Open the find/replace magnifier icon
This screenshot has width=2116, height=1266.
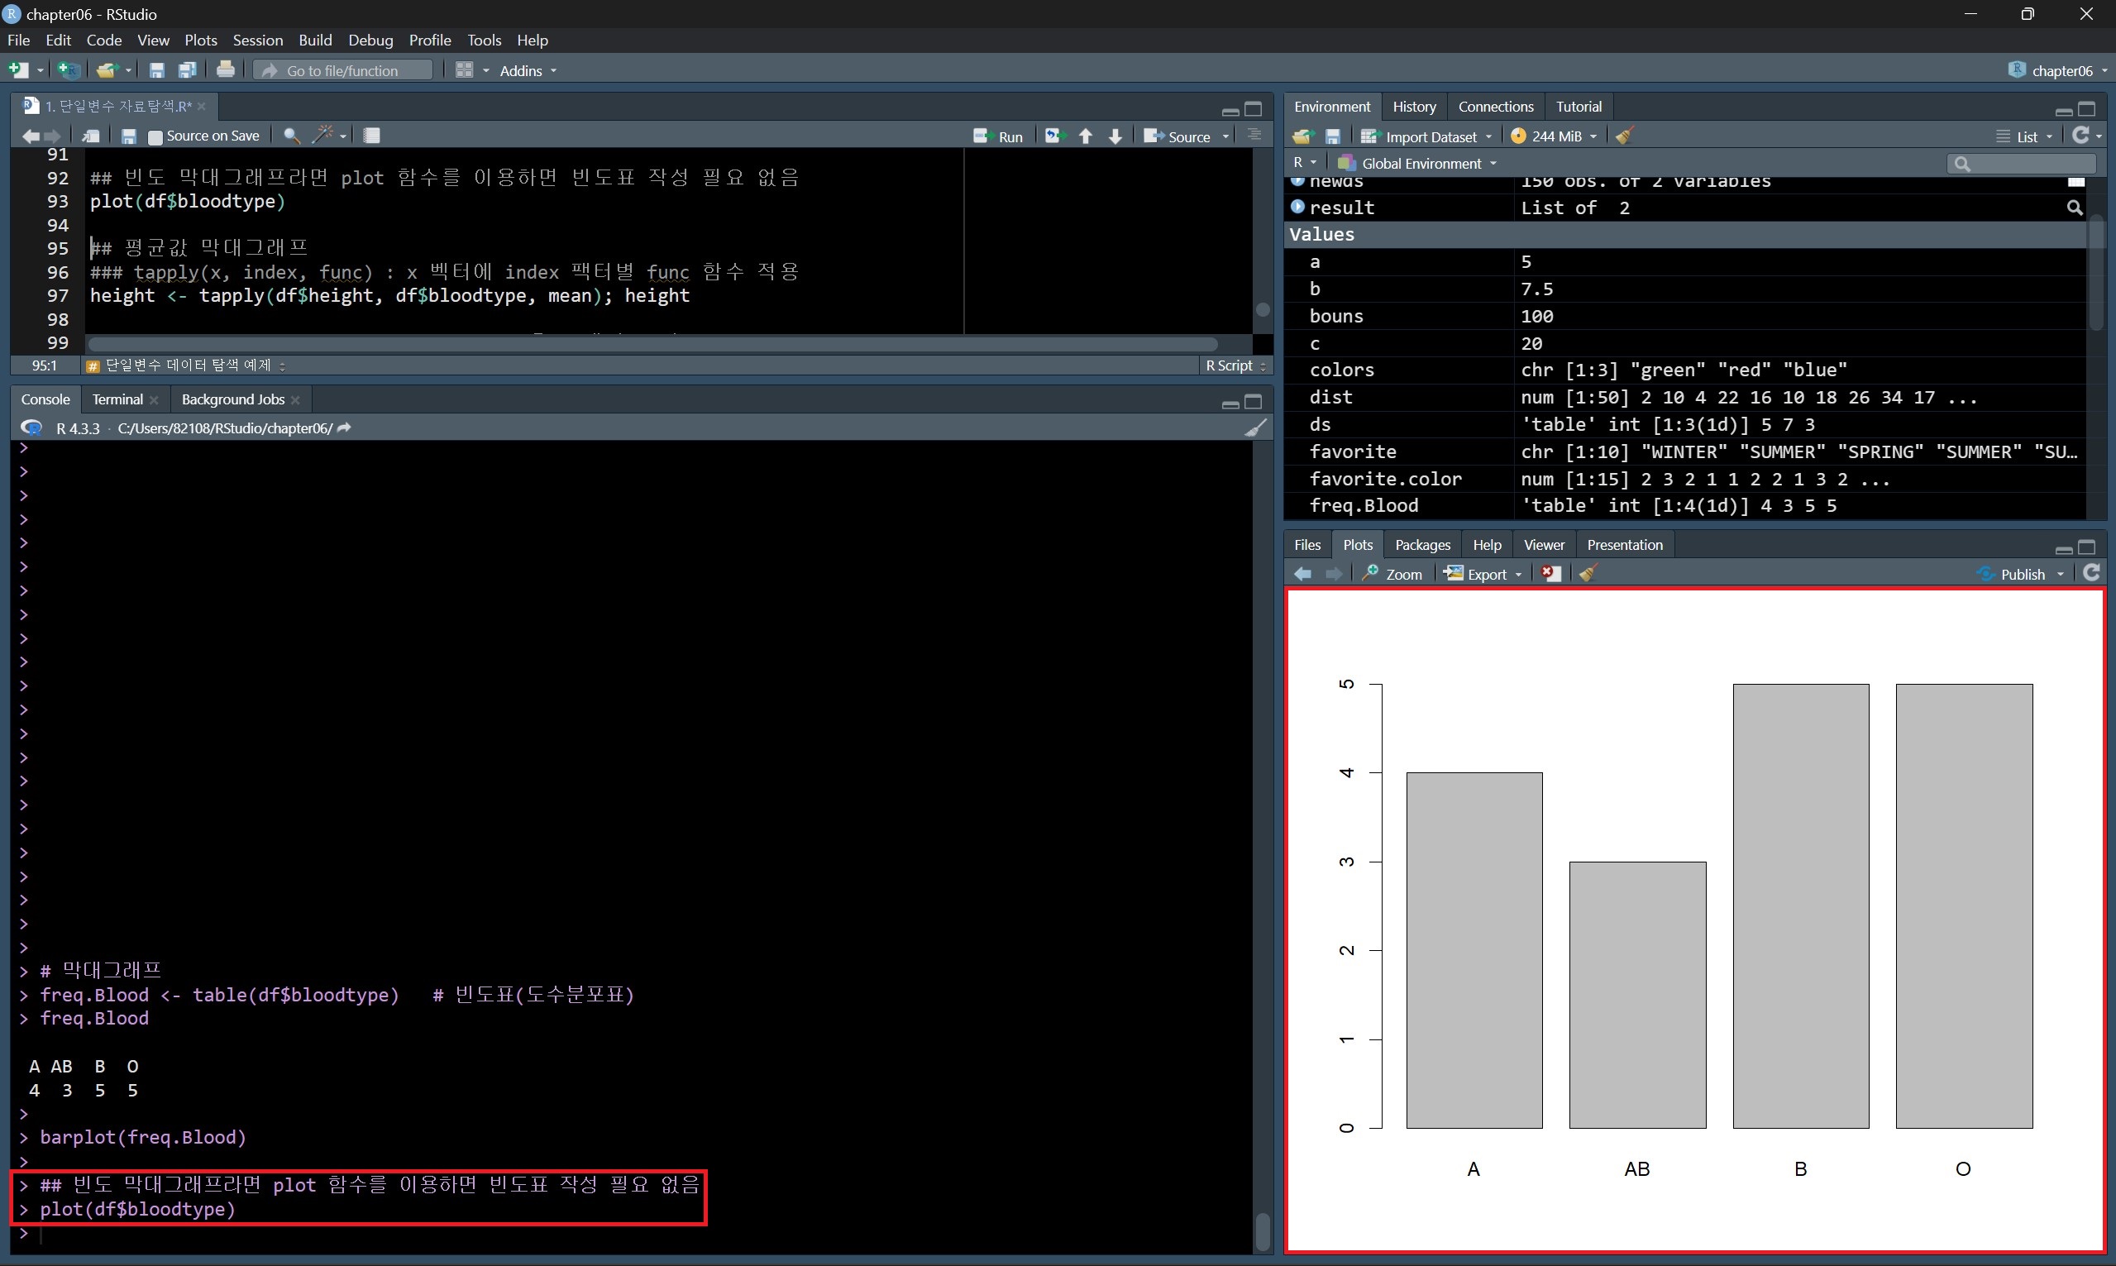coord(291,136)
